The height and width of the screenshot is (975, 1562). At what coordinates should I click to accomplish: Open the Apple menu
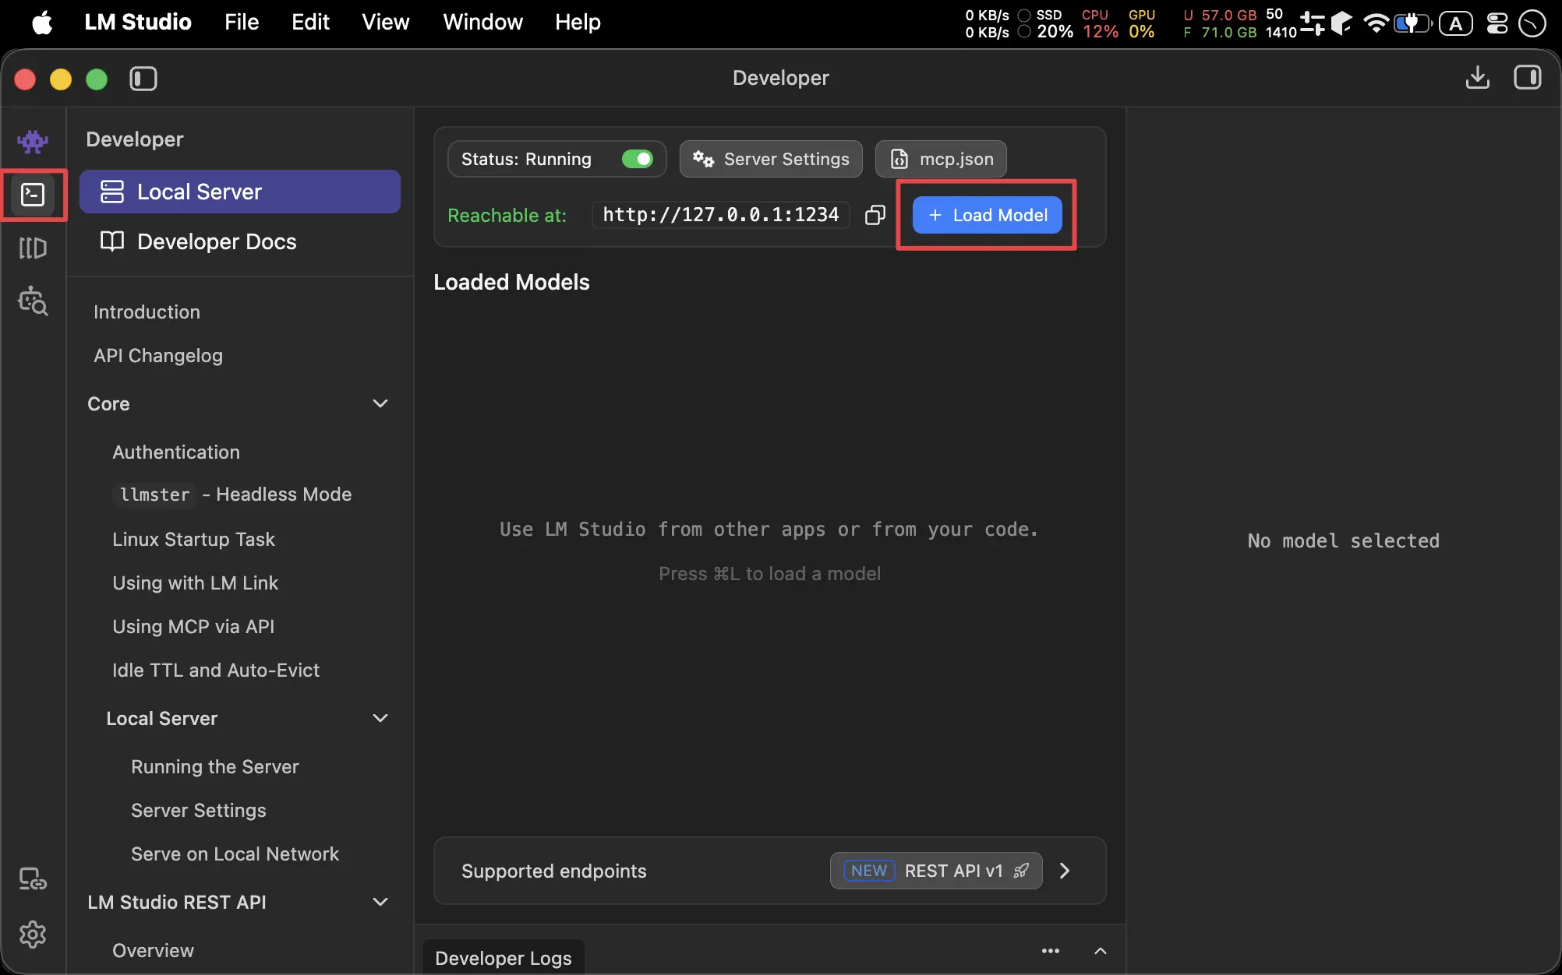coord(42,23)
